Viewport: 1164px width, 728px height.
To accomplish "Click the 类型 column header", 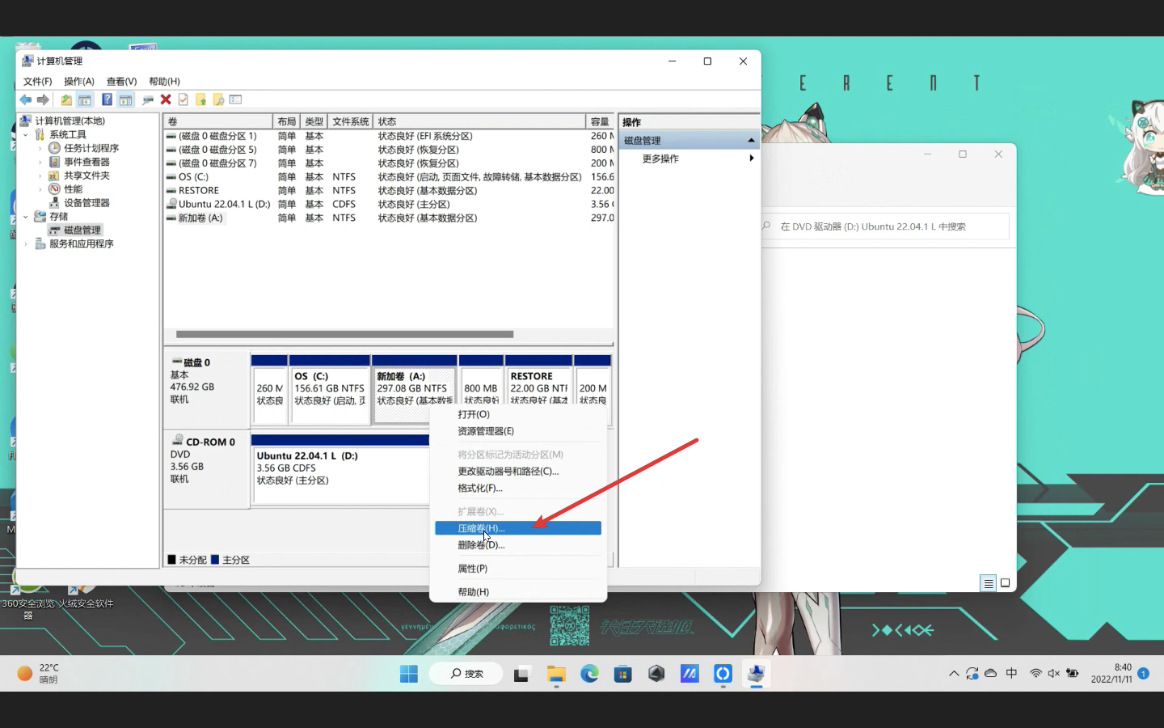I will click(314, 121).
